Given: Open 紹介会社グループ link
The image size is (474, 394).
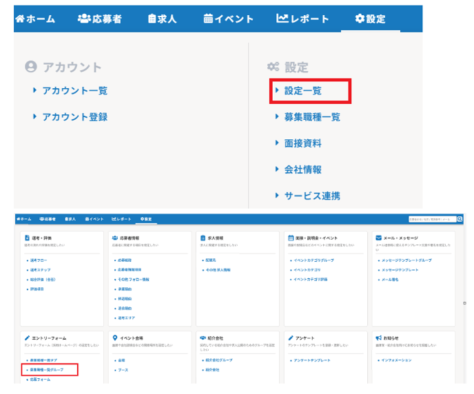Looking at the screenshot, I should 219,360.
